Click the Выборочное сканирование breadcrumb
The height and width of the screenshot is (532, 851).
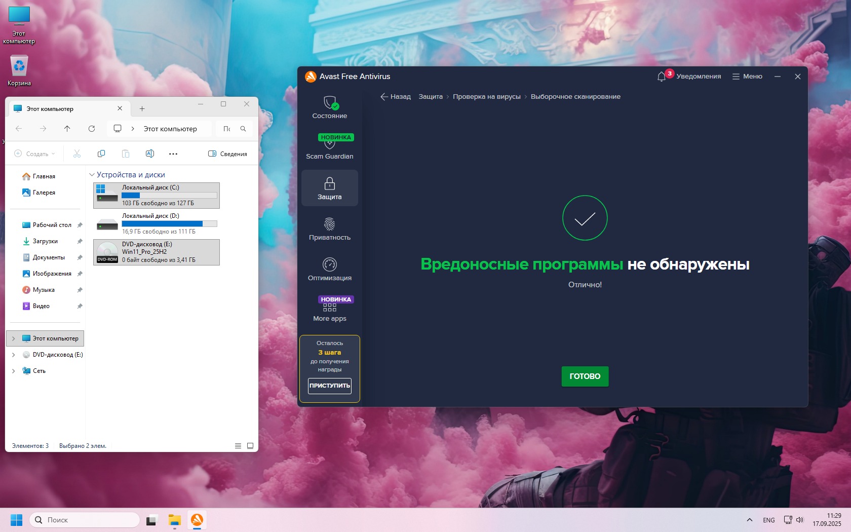point(575,97)
